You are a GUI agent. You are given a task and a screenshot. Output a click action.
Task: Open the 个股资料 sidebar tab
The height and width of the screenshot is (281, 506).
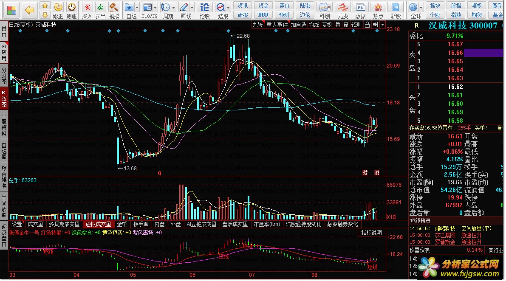tap(4, 125)
